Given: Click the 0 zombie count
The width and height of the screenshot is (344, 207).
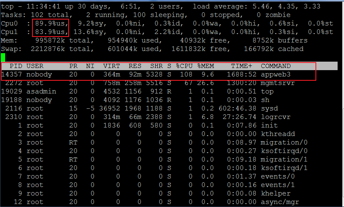Looking at the screenshot, I should [x=274, y=15].
